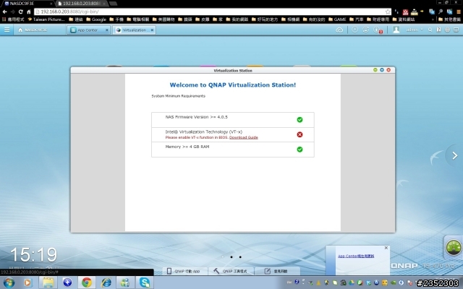Open Internet Explorer from the taskbar
Screen dimensions: 463x289
tap(106, 282)
